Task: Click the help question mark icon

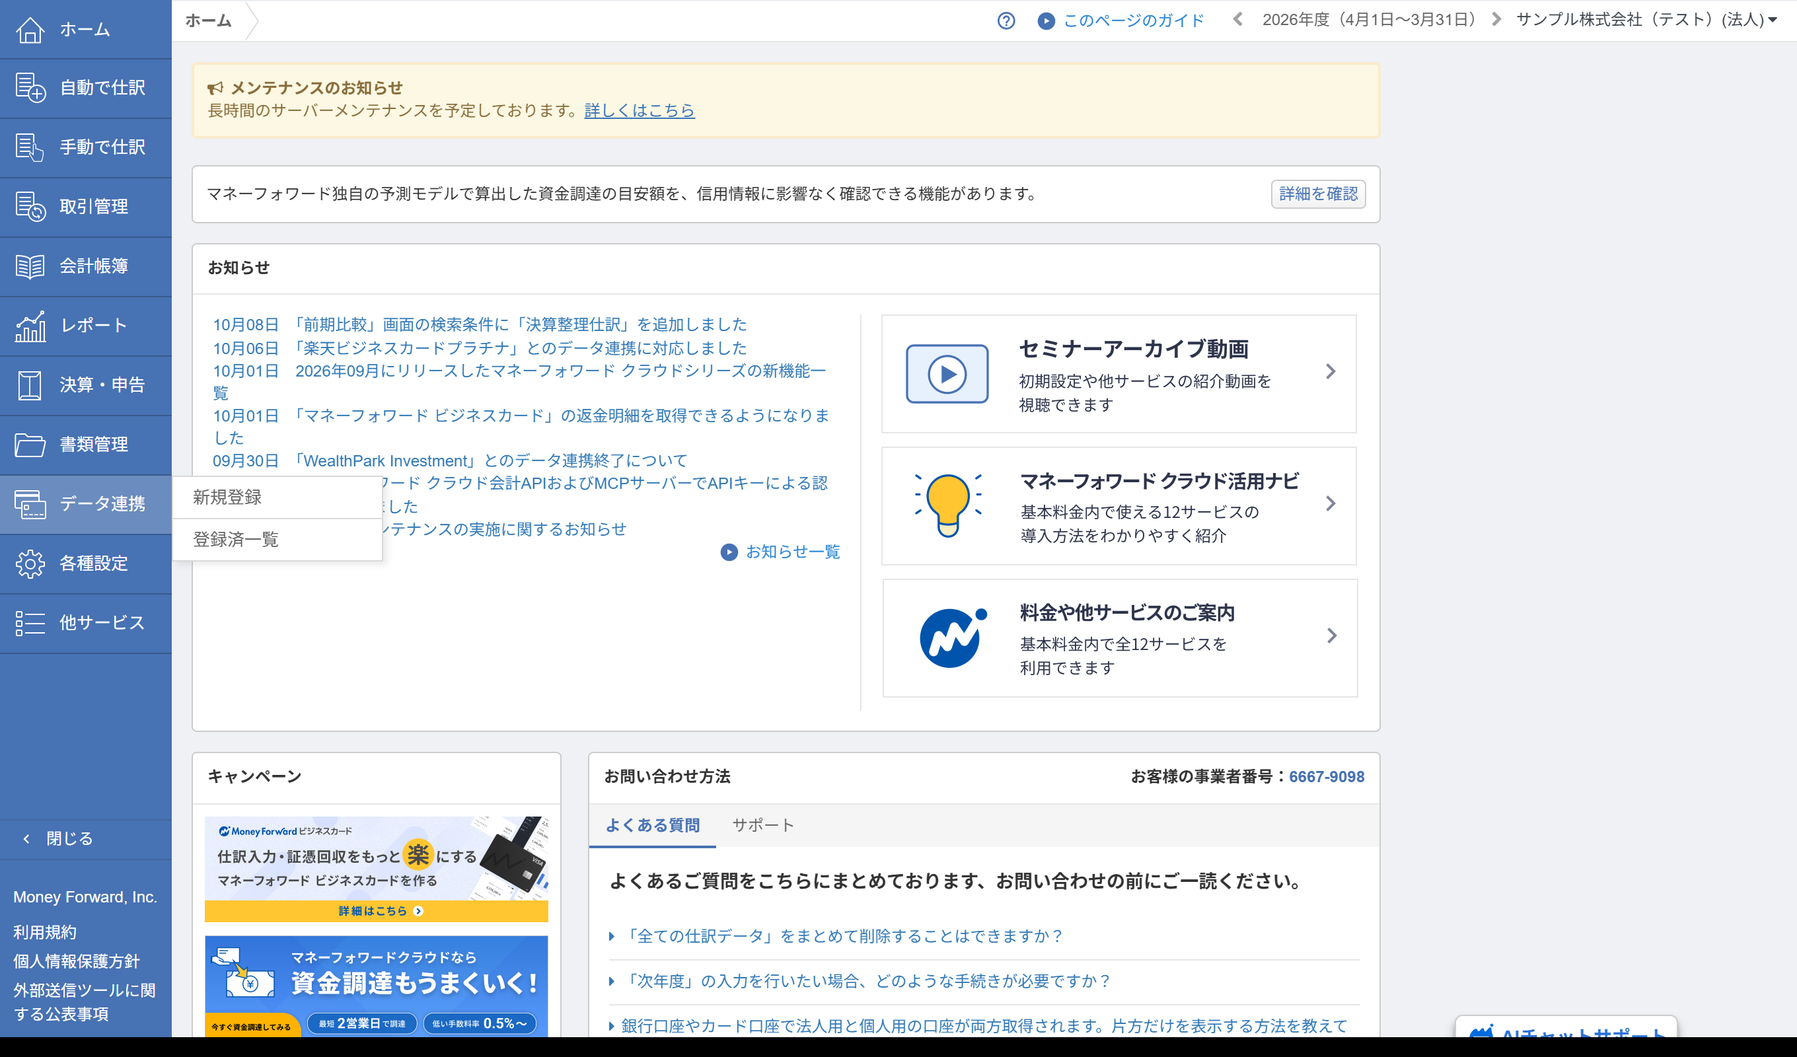Action: tap(1006, 20)
